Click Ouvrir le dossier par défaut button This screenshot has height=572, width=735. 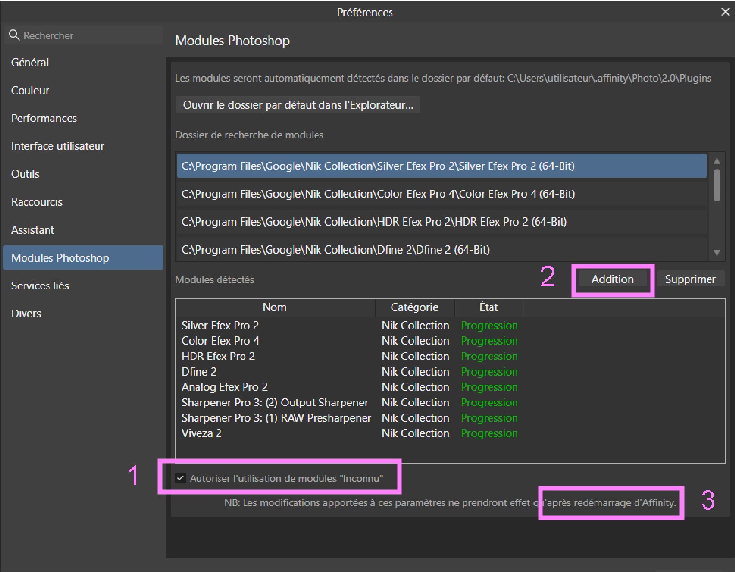coord(298,105)
